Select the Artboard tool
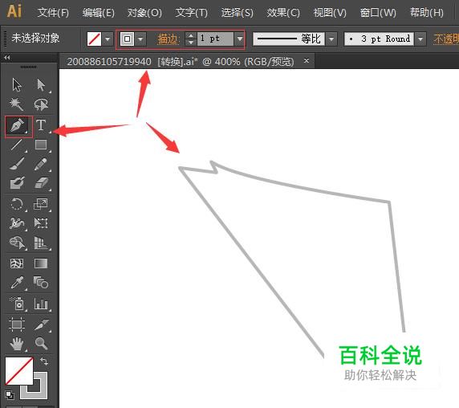The height and width of the screenshot is (408, 459). click(x=17, y=324)
